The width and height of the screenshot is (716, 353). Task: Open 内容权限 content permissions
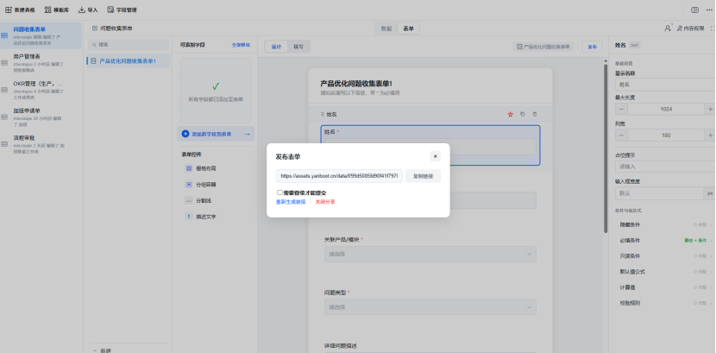click(691, 28)
